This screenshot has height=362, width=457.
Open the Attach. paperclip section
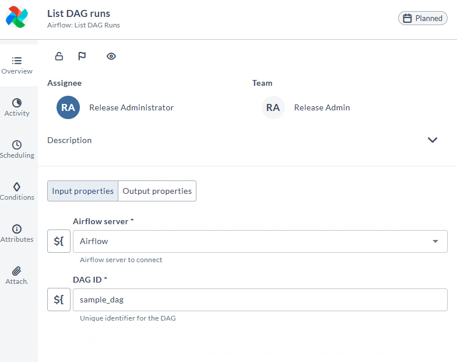tap(17, 276)
